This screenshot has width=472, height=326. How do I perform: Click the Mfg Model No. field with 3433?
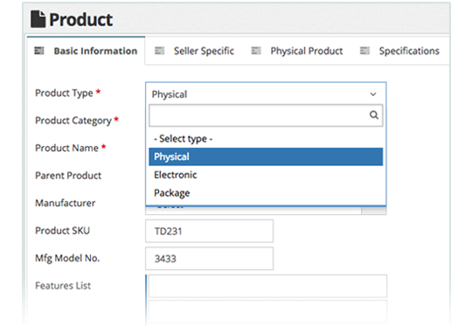[x=209, y=259]
